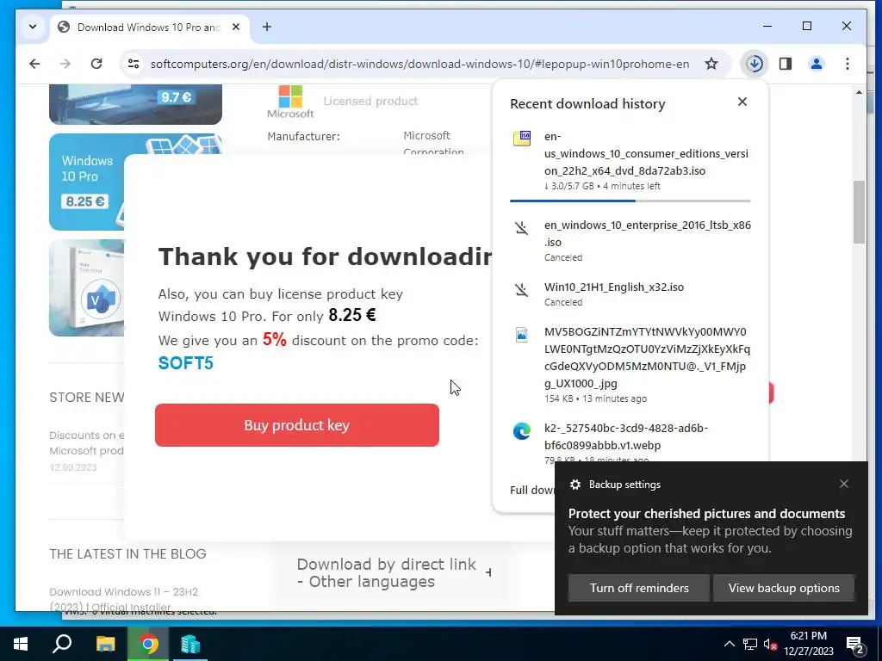This screenshot has width=882, height=661.
Task: Click the forward navigation arrow
Action: point(65,64)
